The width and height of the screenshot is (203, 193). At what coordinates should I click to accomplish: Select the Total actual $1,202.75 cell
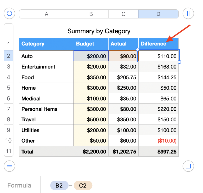(x=123, y=151)
